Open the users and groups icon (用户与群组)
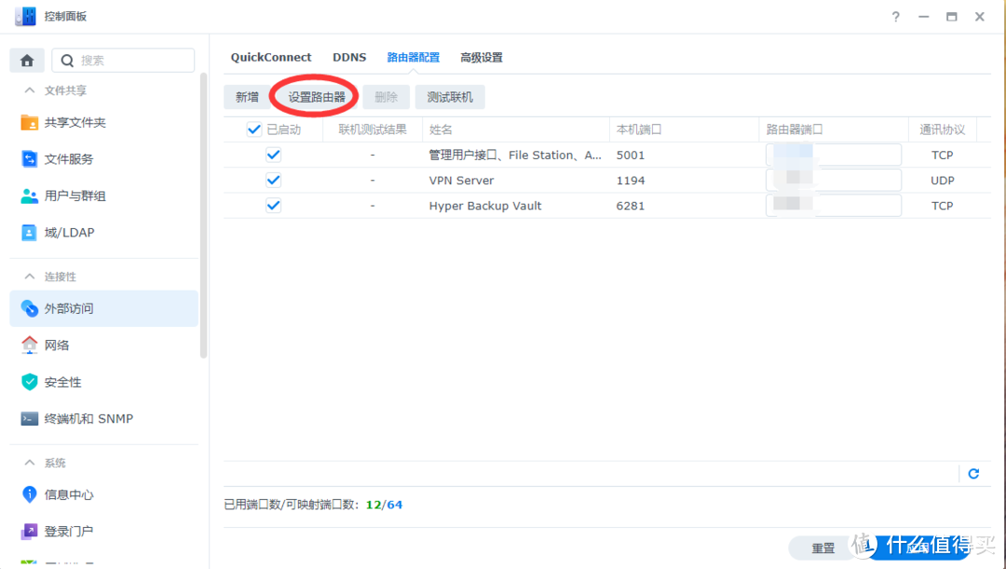The width and height of the screenshot is (1006, 569). [30, 196]
